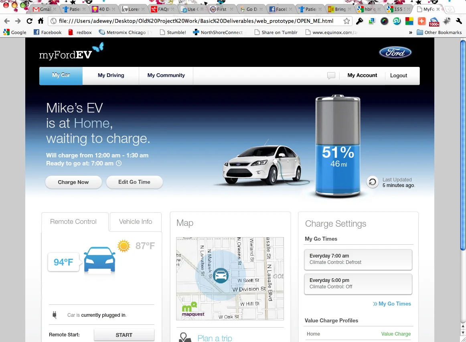
Task: Click the scrollbar down arrow
Action: point(463,332)
